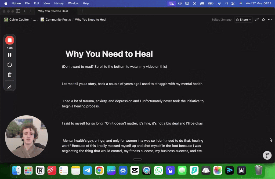The height and width of the screenshot is (179, 275).
Task: Open Messages from the dock
Action: pyautogui.click(x=182, y=170)
